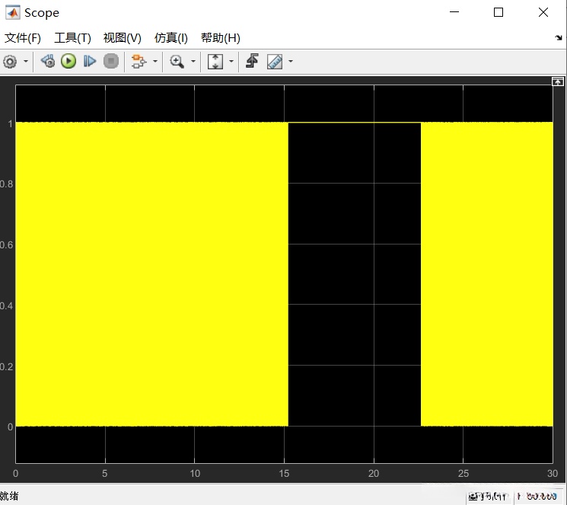Open the Configuration Properties gear icon
Screen dimensions: 567x505
pyautogui.click(x=10, y=62)
